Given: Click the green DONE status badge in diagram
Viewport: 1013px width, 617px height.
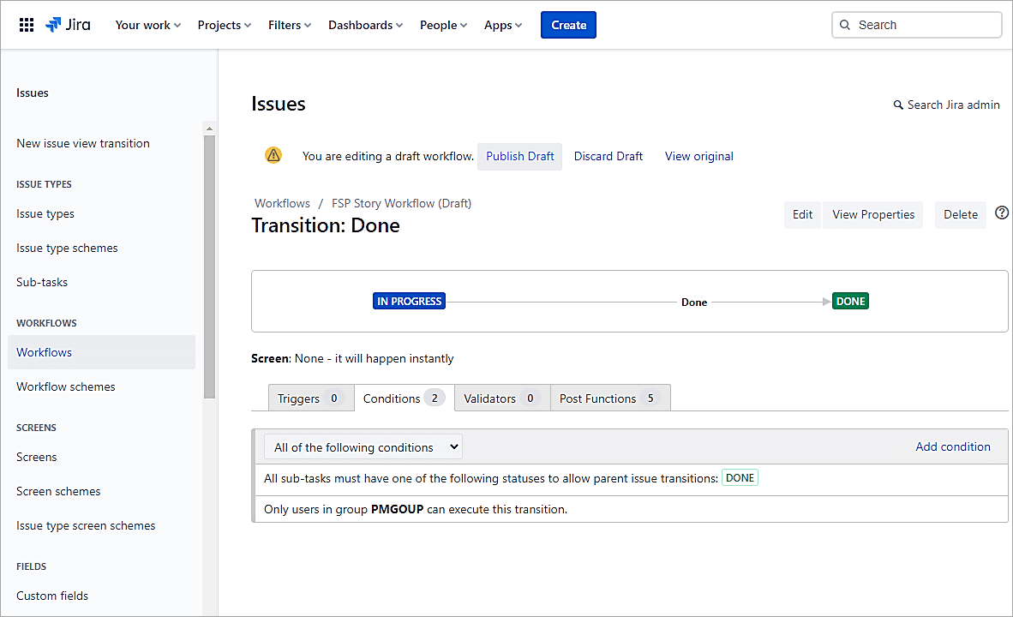Looking at the screenshot, I should (x=850, y=302).
